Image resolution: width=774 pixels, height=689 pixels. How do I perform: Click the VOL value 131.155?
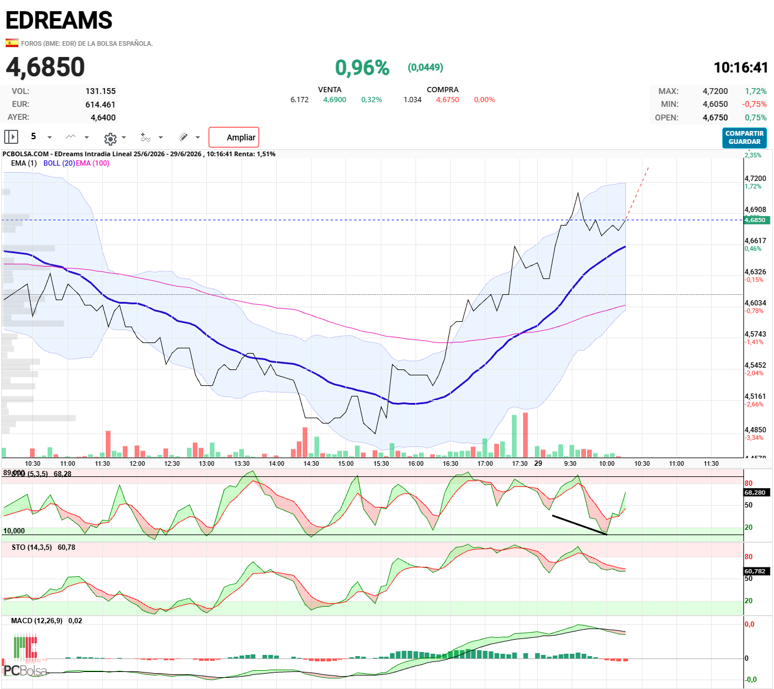(x=100, y=91)
